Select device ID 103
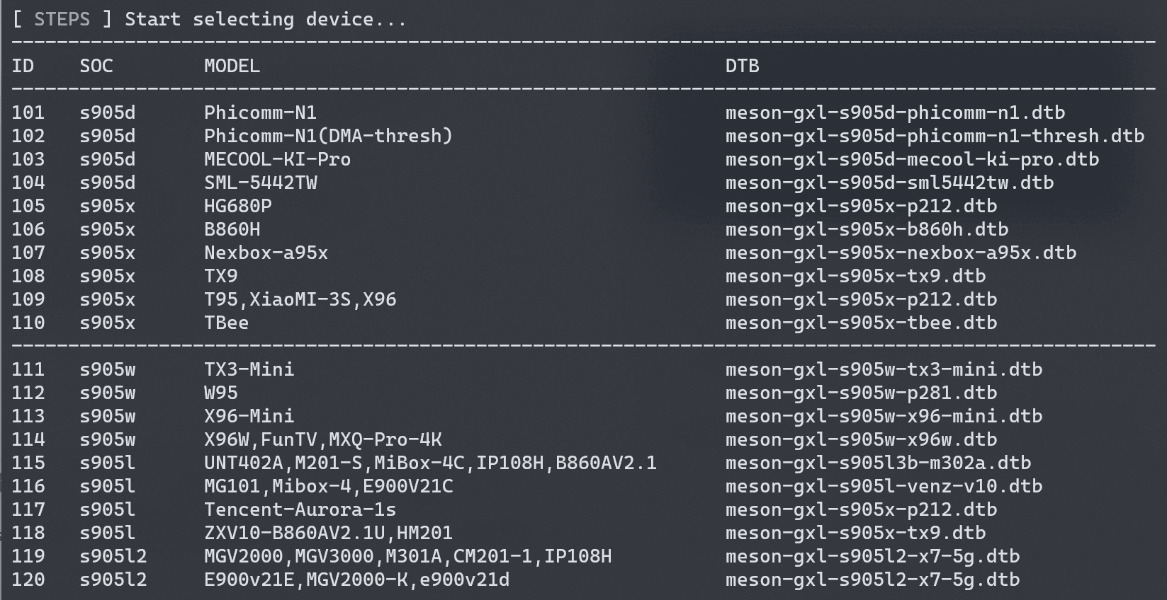This screenshot has height=600, width=1167. [28, 159]
